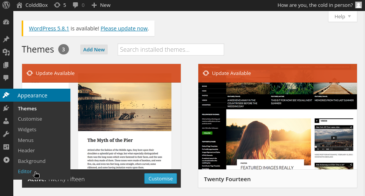Image resolution: width=365 pixels, height=196 pixels.
Task: Open the 5 pending updates
Action: tap(60, 5)
